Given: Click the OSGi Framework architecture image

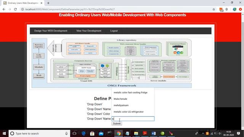Looking at the screenshot, I should click(x=112, y=64).
